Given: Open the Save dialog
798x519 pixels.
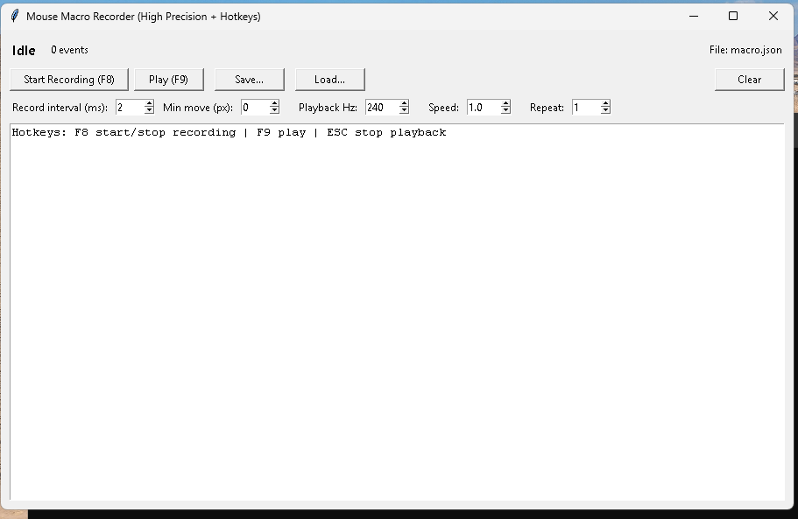Looking at the screenshot, I should tap(249, 79).
